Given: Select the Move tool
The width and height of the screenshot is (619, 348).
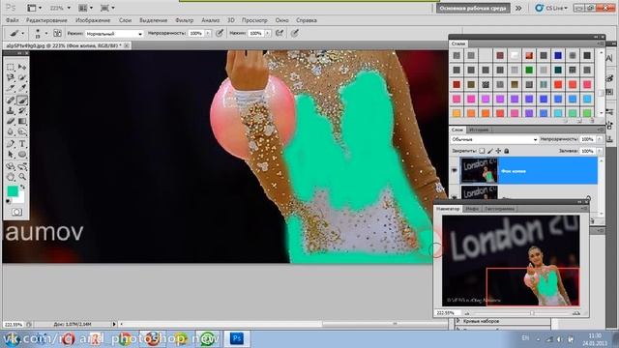Looking at the screenshot, I should coord(22,67).
